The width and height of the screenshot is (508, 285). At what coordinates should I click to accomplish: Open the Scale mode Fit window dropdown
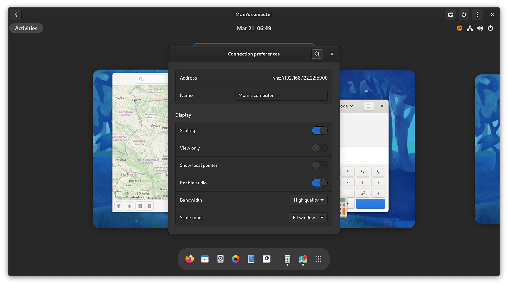pos(308,218)
